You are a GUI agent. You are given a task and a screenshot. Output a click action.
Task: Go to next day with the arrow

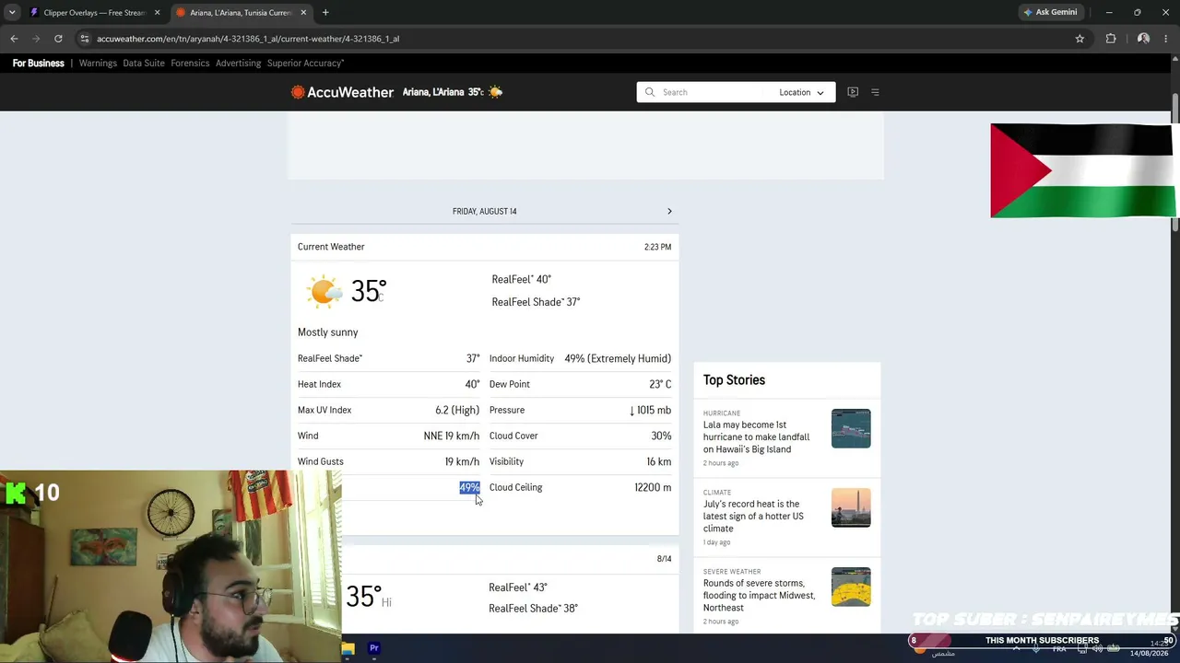point(669,212)
